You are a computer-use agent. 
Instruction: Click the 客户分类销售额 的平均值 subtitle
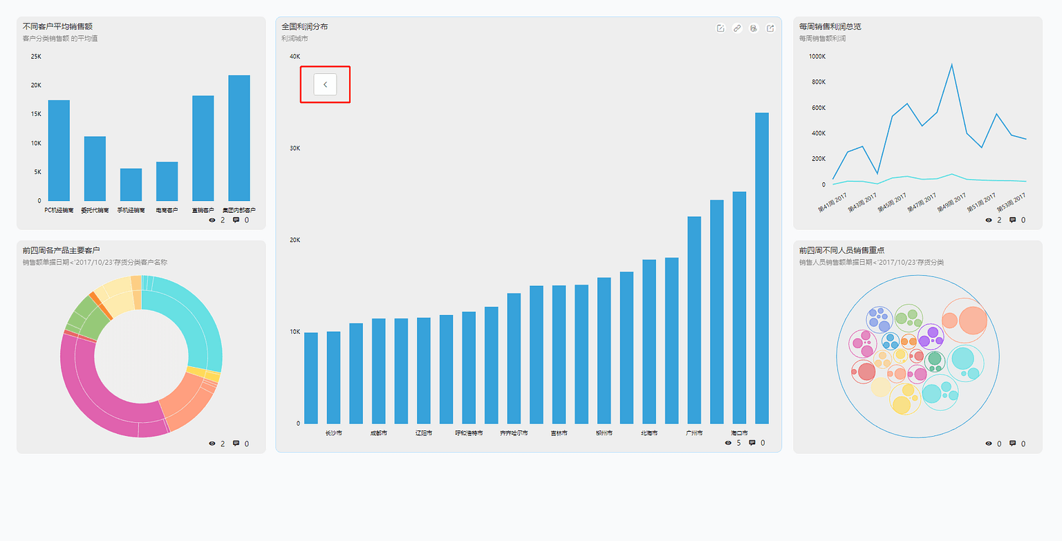coord(60,39)
